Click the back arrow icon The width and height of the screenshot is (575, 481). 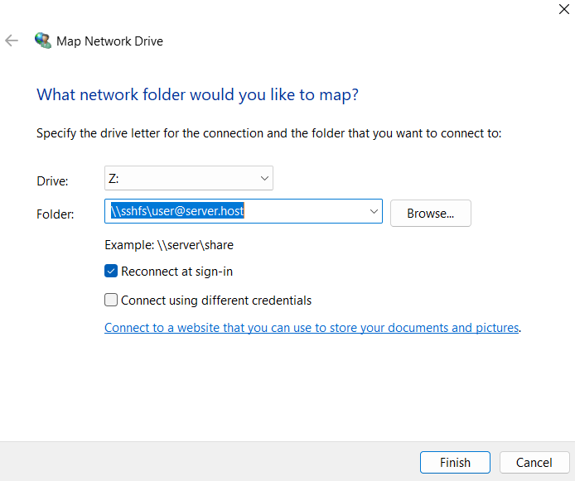pyautogui.click(x=12, y=41)
